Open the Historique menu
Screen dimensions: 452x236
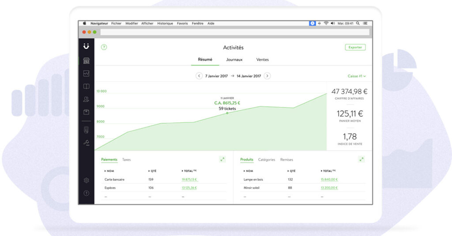[165, 23]
